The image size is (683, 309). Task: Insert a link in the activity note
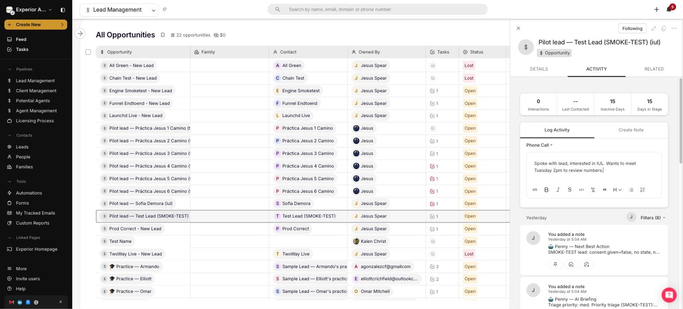pos(535,190)
